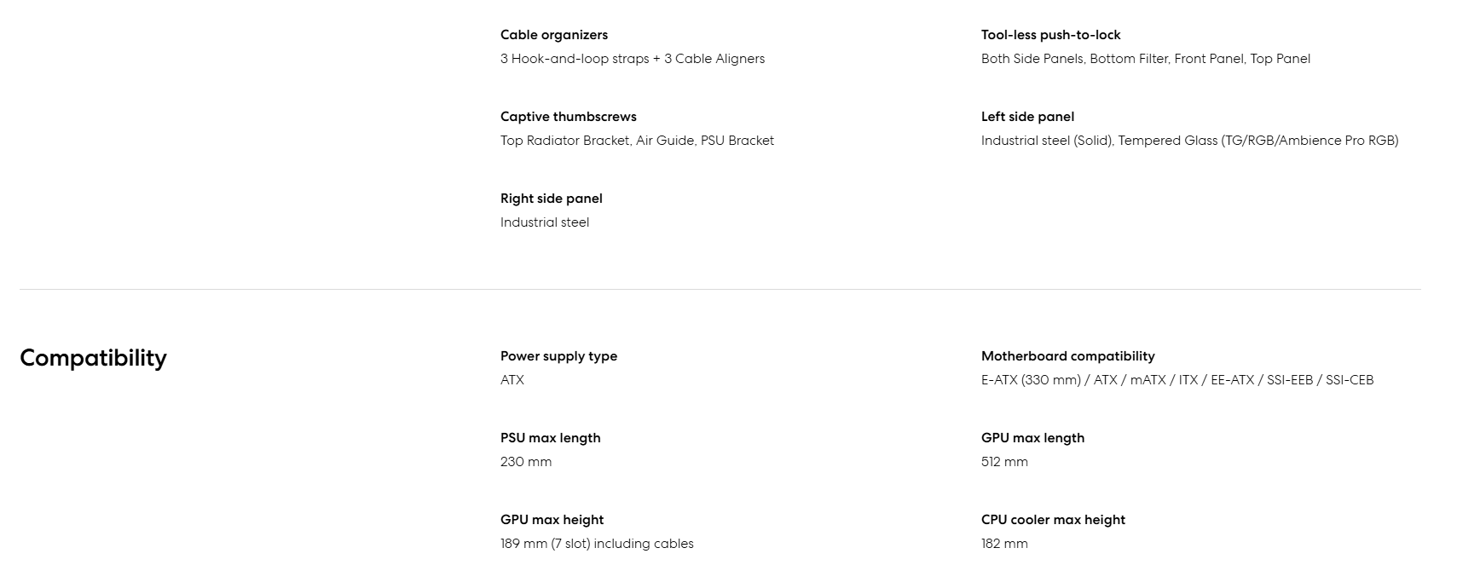1457x571 pixels.
Task: Click the Right side panel label
Action: pos(552,199)
